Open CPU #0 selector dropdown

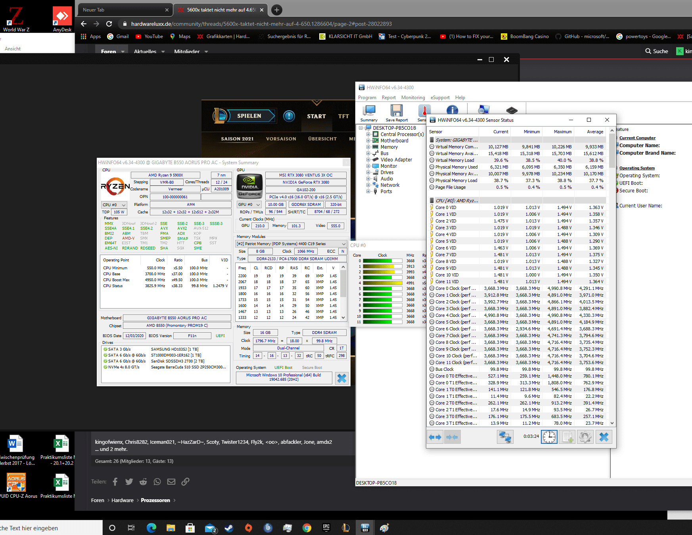[114, 205]
